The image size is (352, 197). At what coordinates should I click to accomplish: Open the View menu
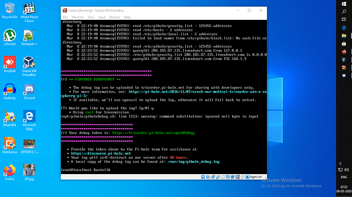(91, 17)
